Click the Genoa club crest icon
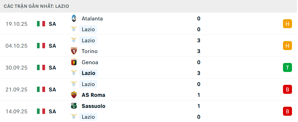The image size is (298, 122). point(74,62)
